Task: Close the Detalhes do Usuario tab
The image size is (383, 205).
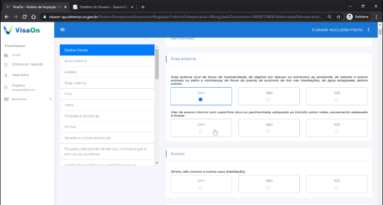Action: coord(132,7)
